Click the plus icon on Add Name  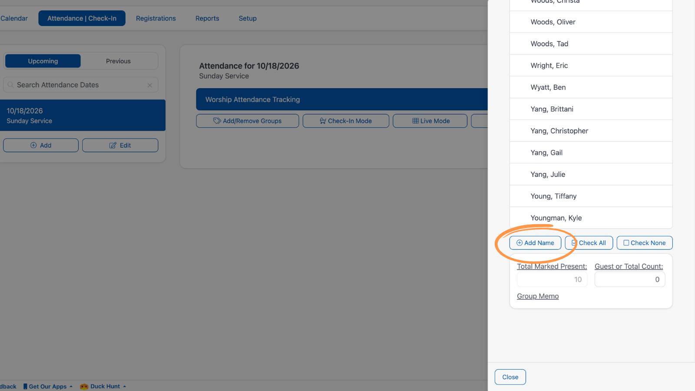point(520,243)
